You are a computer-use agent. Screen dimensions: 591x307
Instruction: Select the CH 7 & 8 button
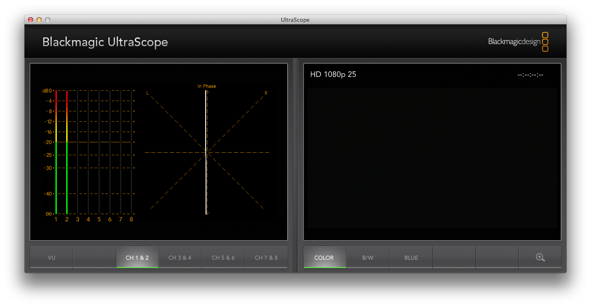266,257
